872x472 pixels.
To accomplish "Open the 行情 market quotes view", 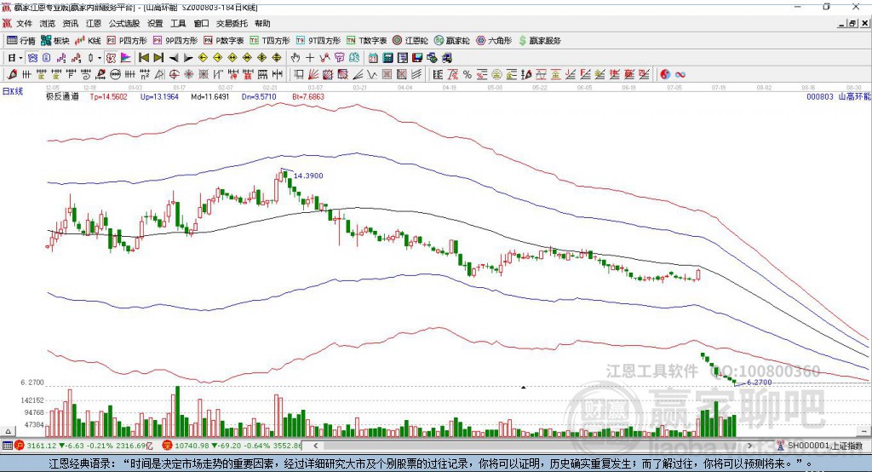I will [21, 41].
